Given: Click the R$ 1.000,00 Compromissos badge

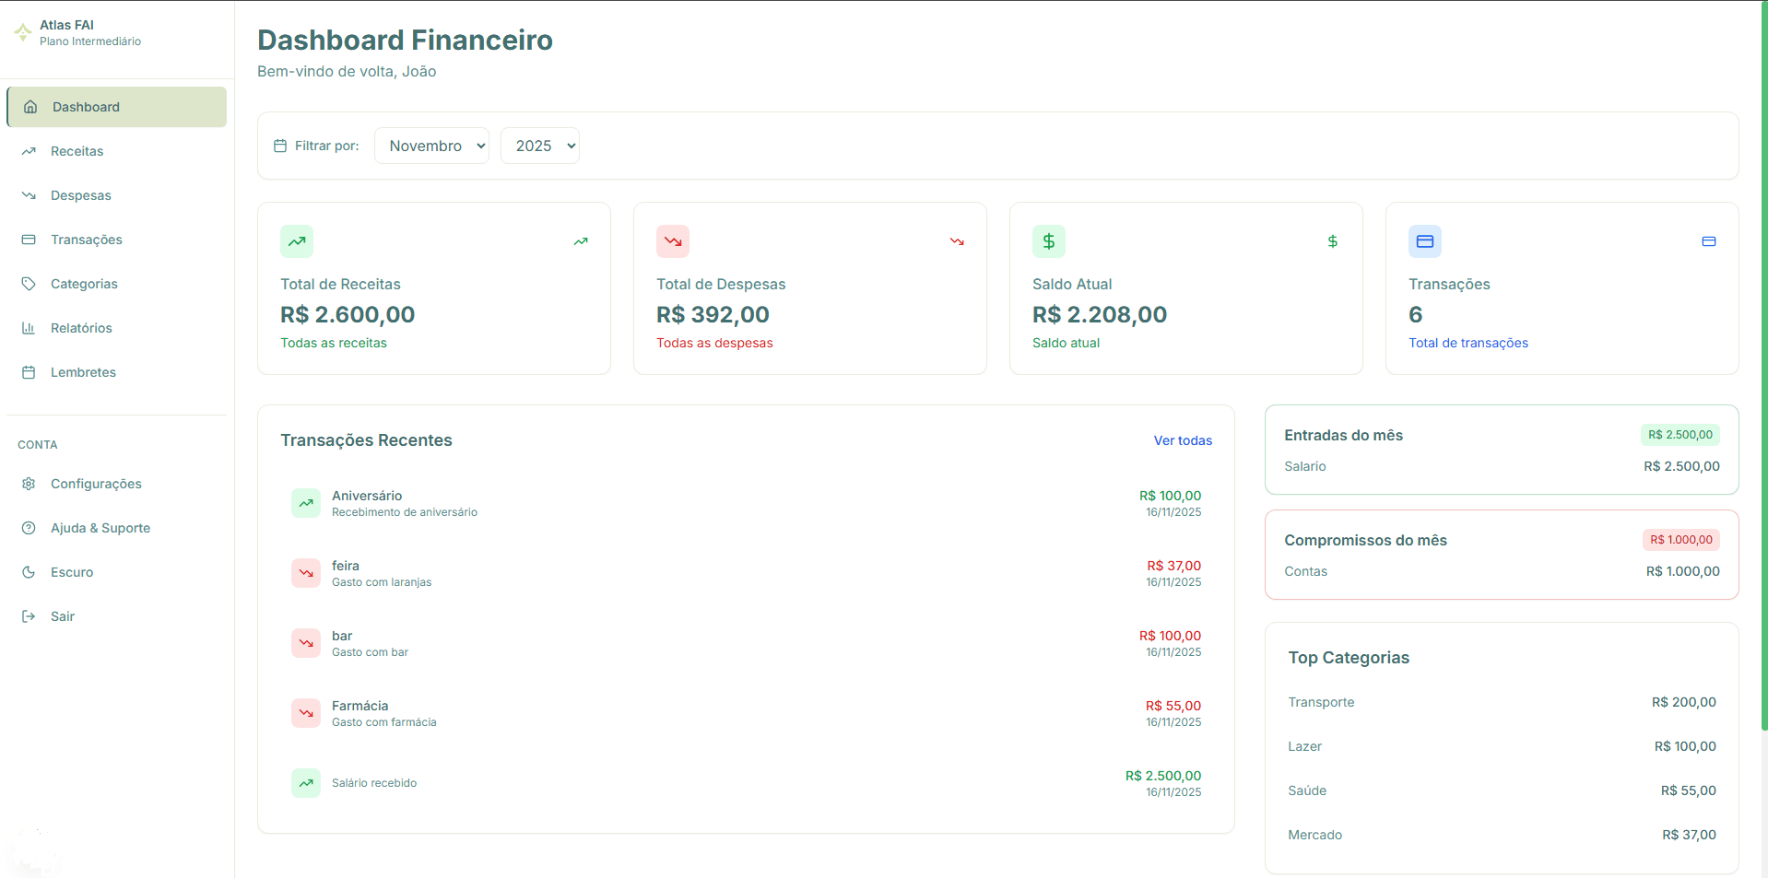Looking at the screenshot, I should pos(1680,540).
